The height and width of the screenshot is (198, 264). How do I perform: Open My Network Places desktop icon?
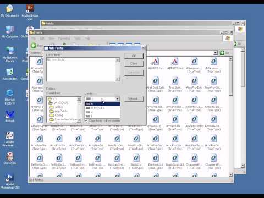10,54
